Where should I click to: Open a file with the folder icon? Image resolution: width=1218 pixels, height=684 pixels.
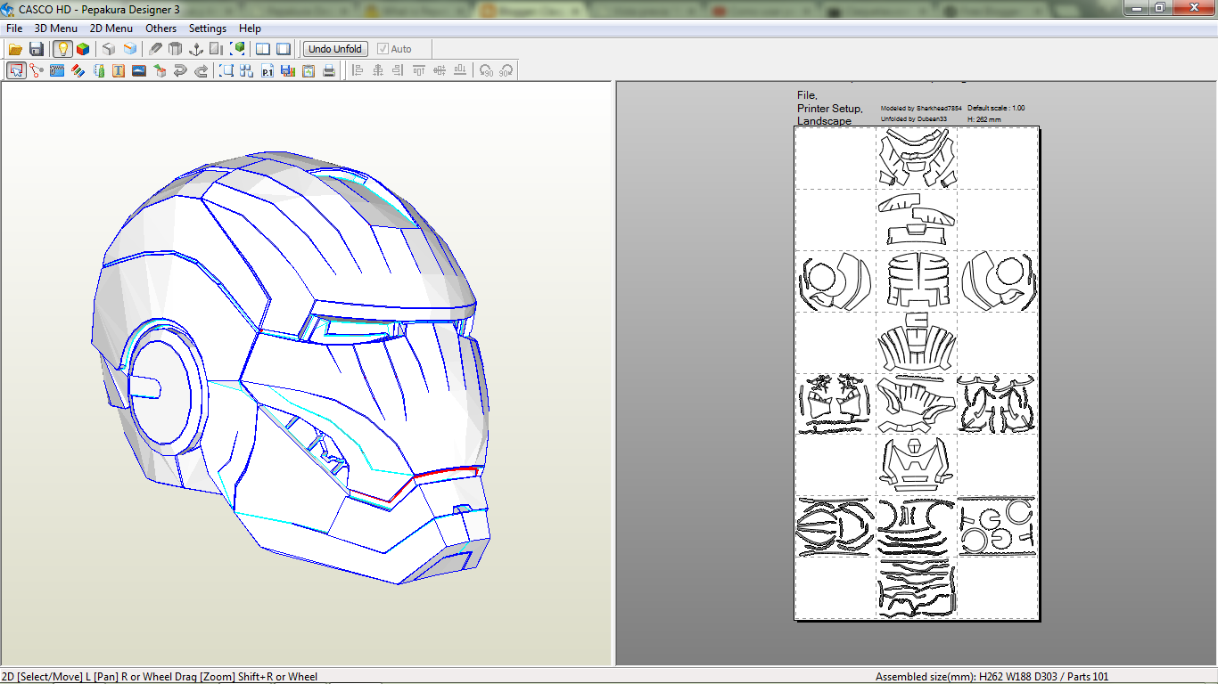pos(15,49)
